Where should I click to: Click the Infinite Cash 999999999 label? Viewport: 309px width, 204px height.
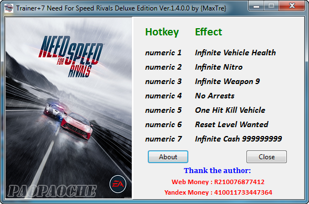(x=239, y=139)
